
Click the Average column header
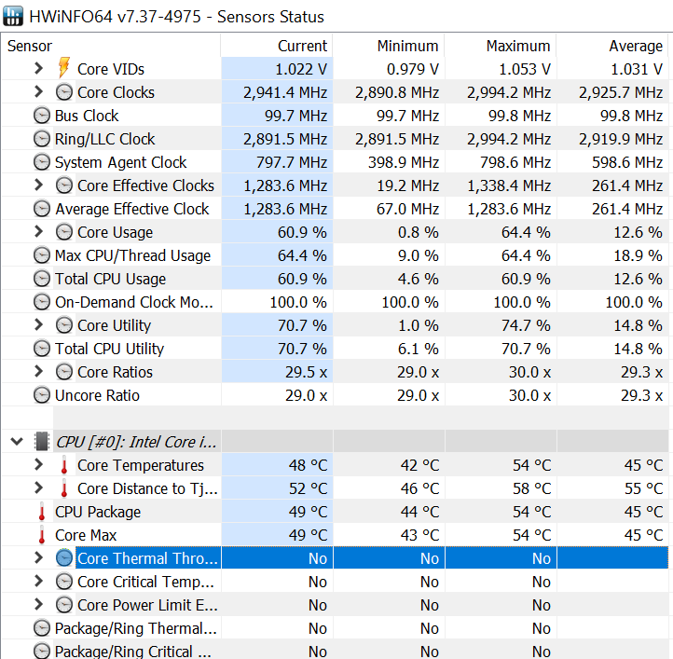612,46
